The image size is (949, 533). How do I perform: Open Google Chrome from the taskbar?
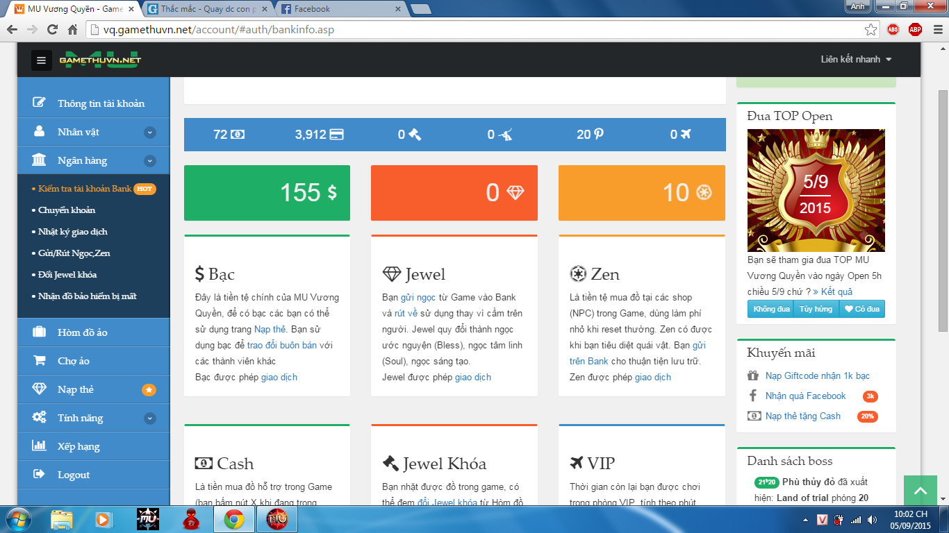[233, 519]
